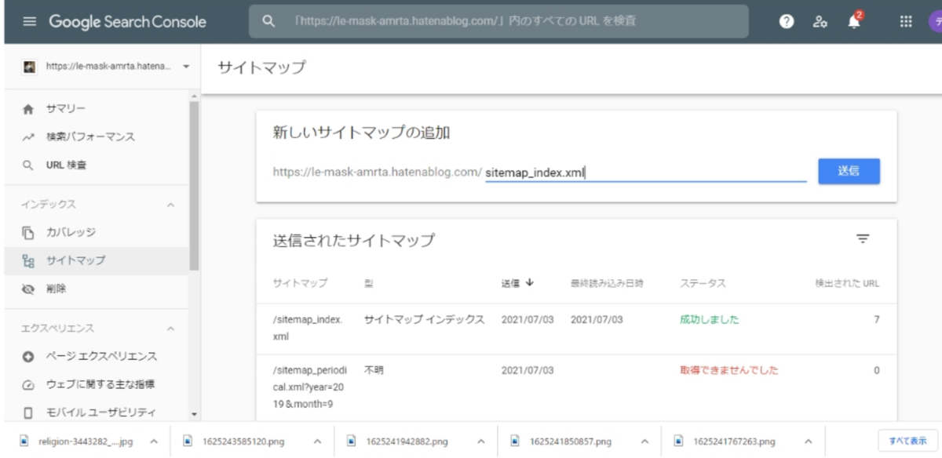Open notifications bell with badge
Image resolution: width=942 pixels, height=458 pixels.
(x=855, y=21)
